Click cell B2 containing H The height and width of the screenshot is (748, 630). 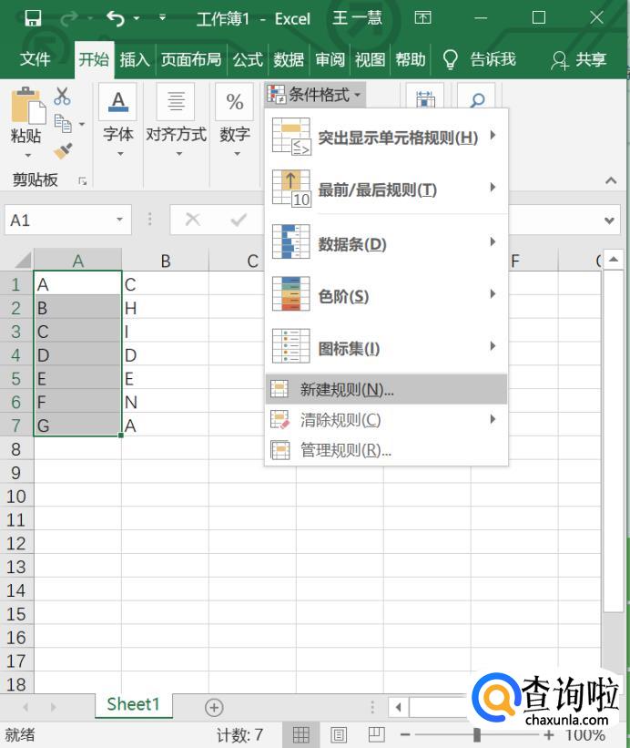click(x=166, y=308)
